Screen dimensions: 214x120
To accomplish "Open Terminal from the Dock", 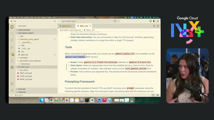I will [x=87, y=100].
